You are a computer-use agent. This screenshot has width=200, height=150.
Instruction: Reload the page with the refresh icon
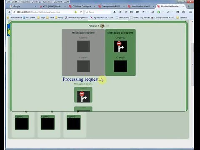[80, 12]
